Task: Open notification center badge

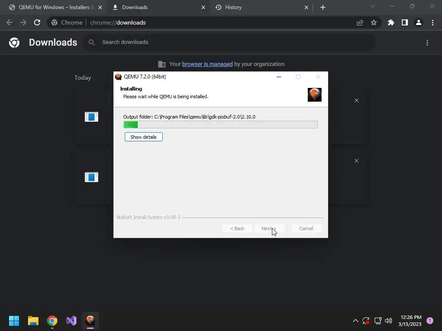Action: (430, 321)
